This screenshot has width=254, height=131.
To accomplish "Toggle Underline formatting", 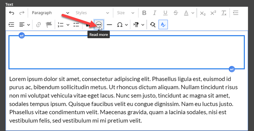I will (165, 13).
